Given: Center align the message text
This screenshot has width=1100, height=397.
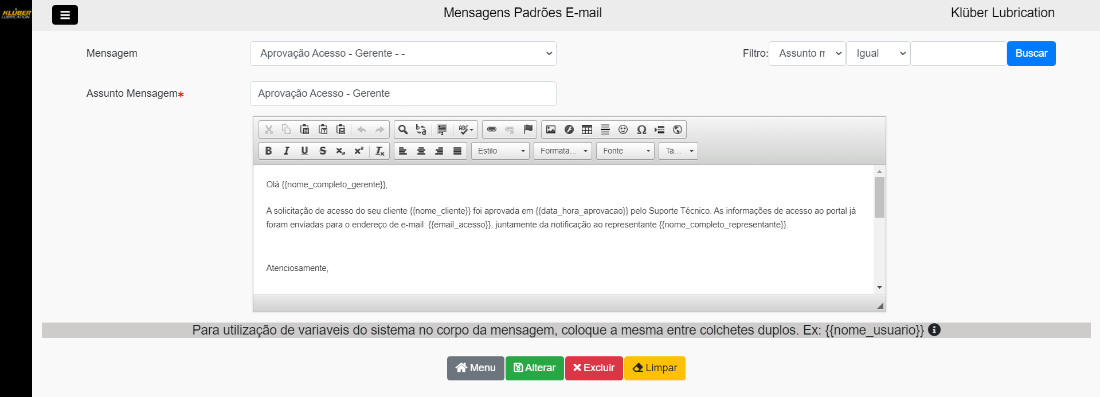Looking at the screenshot, I should (x=421, y=151).
